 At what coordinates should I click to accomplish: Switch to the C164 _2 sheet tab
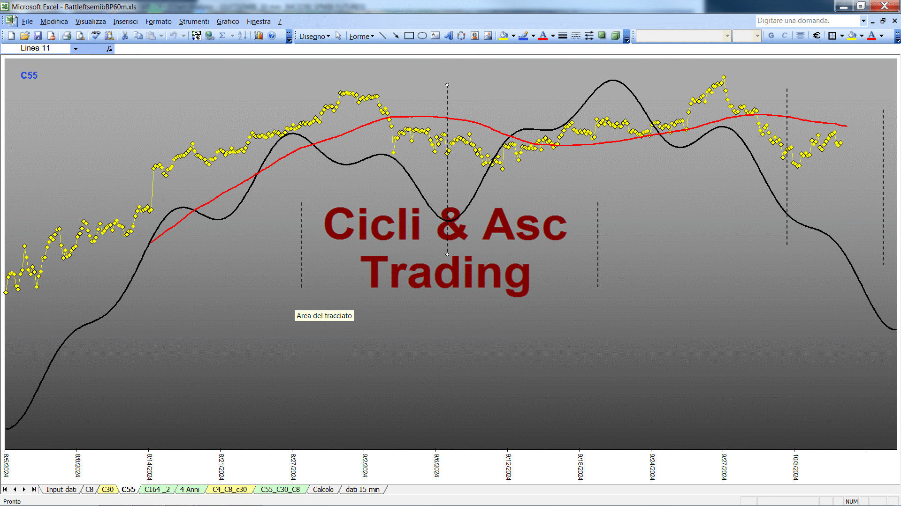(x=157, y=490)
